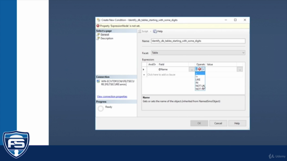The image size is (287, 161).
Task: Choose the highlighted equals operator option
Action: [200, 73]
